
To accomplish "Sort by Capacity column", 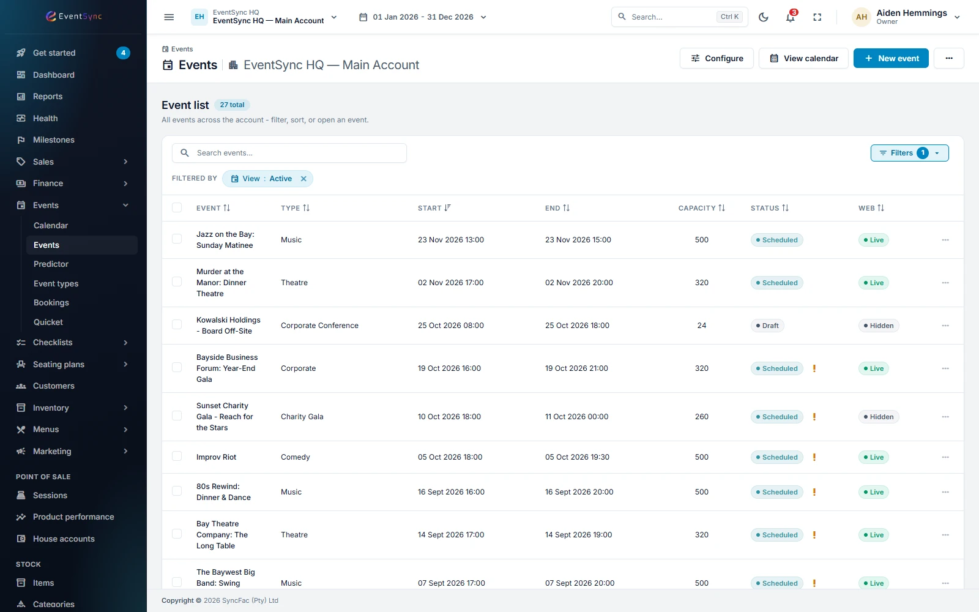I will coord(702,208).
